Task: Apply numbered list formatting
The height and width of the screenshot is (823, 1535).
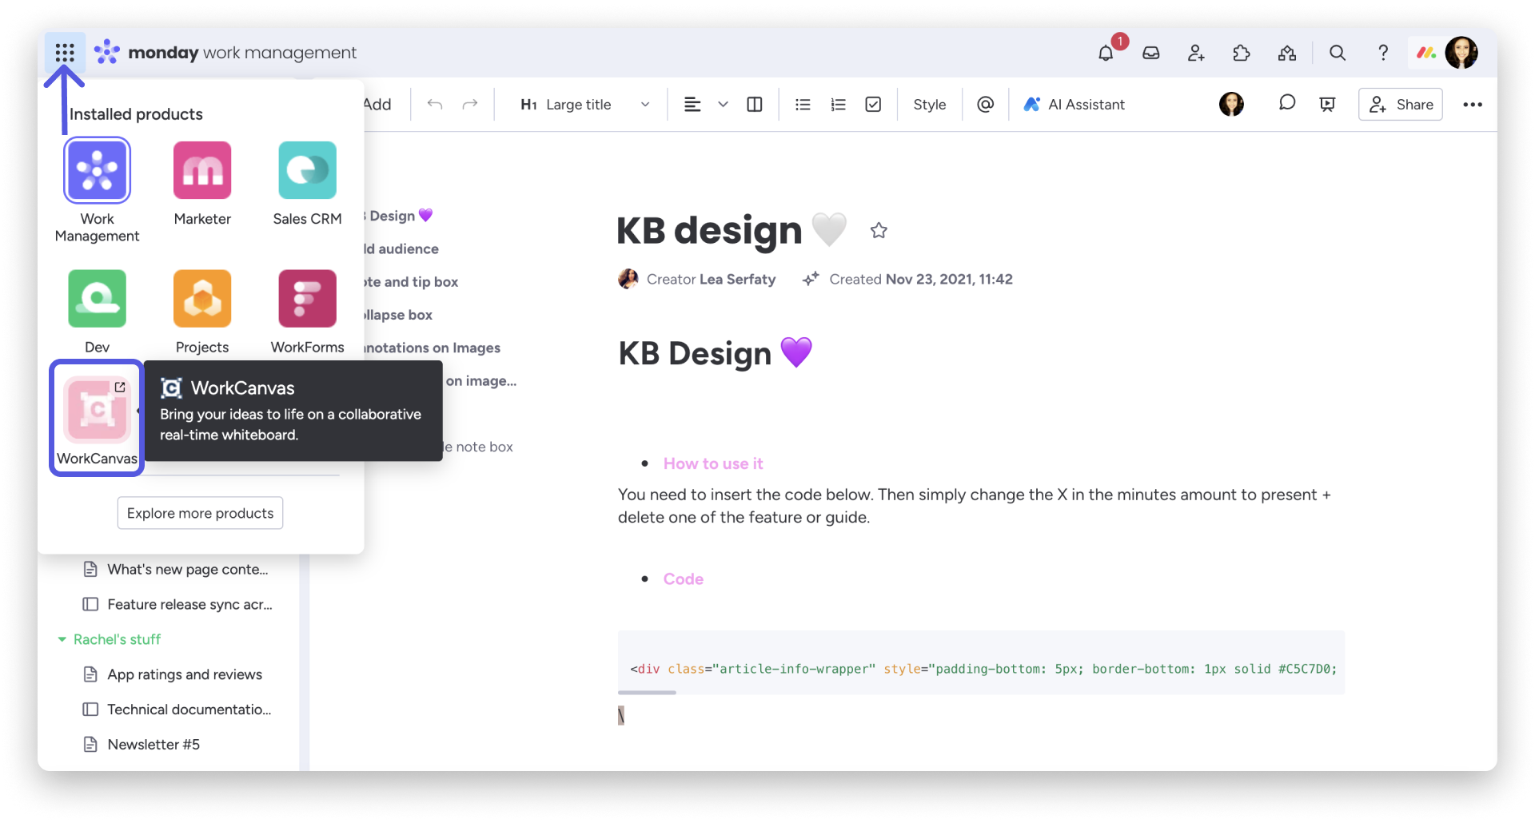Action: [x=838, y=105]
